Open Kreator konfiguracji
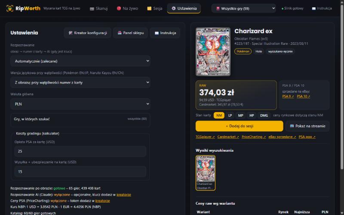The image size is (344, 215). tap(88, 33)
